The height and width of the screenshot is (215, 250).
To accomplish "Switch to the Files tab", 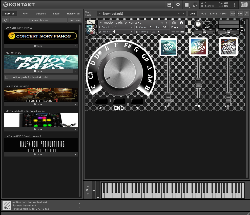I will (25, 14).
